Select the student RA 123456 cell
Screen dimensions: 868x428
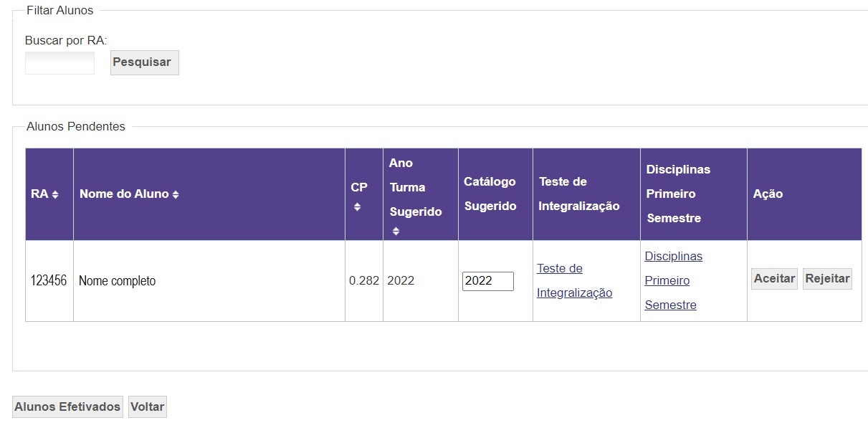pyautogui.click(x=49, y=281)
